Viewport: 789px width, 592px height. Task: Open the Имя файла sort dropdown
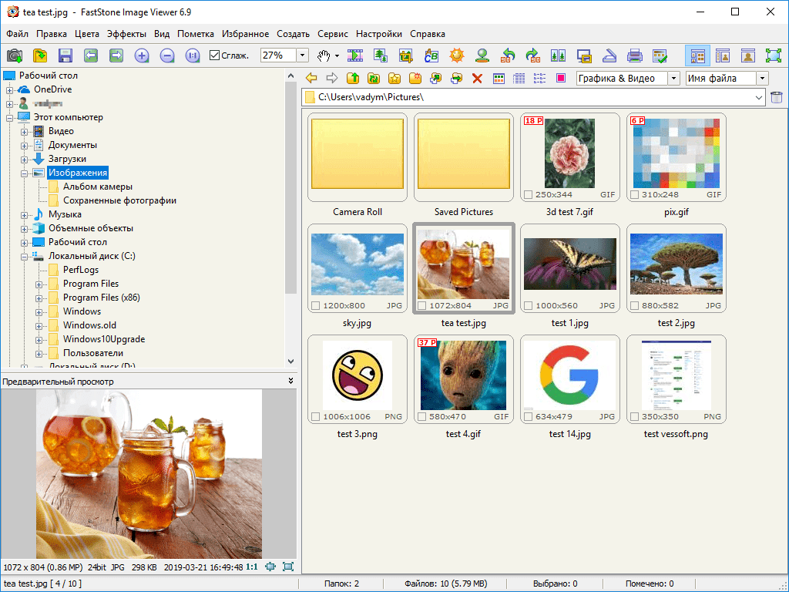click(x=762, y=79)
